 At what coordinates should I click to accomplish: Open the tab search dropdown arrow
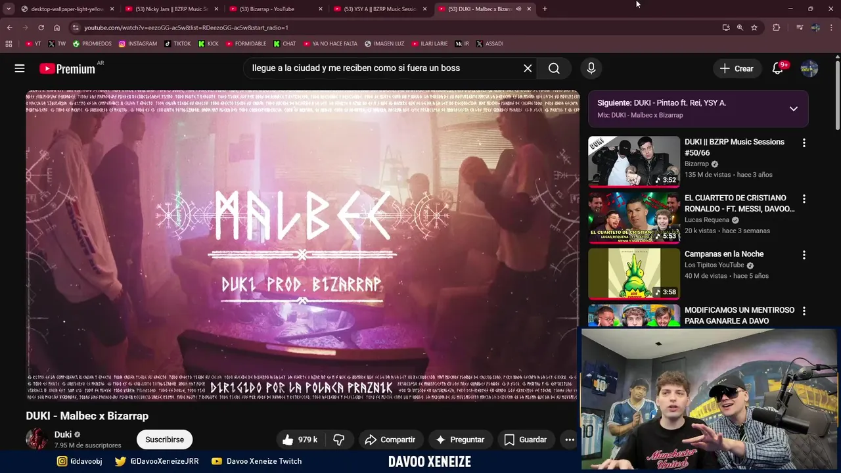(x=9, y=9)
